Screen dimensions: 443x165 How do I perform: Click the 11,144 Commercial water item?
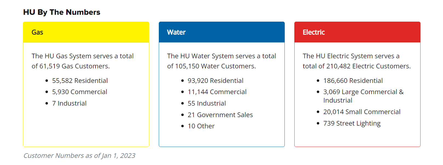coord(217,92)
